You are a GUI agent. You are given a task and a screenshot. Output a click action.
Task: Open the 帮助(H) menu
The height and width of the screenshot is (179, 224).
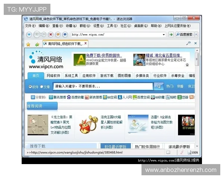[x=156, y=26]
